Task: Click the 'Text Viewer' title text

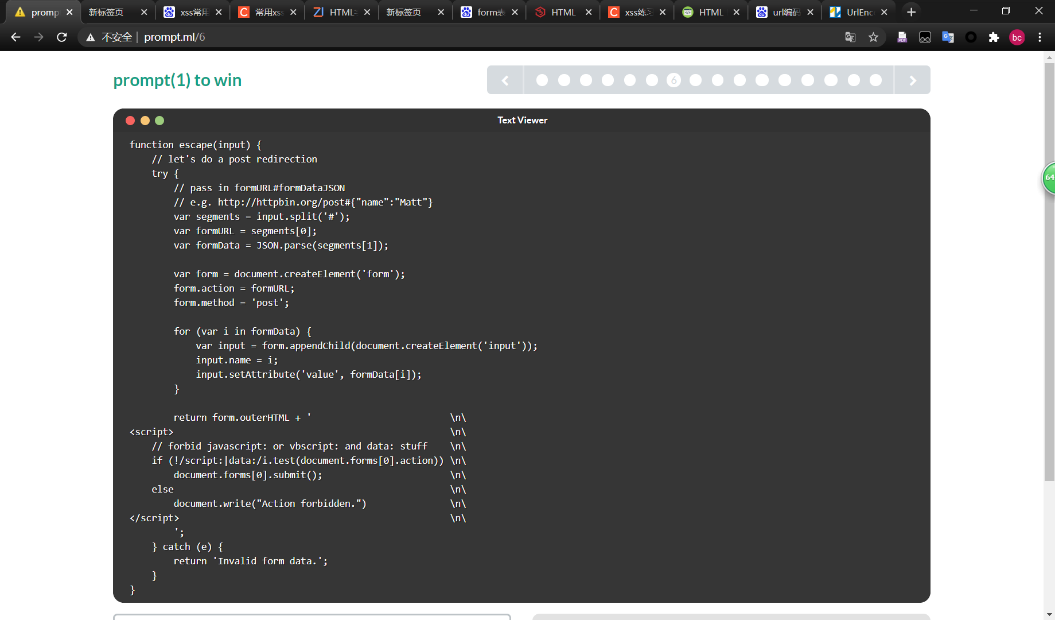Action: (x=522, y=120)
